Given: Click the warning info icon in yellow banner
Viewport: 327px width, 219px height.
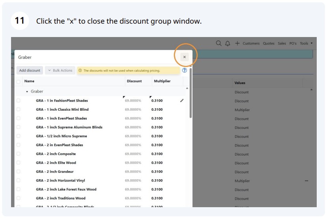Looking at the screenshot, I should (x=80, y=71).
